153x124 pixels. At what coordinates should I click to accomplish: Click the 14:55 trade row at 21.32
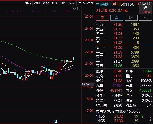click(x=124, y=116)
